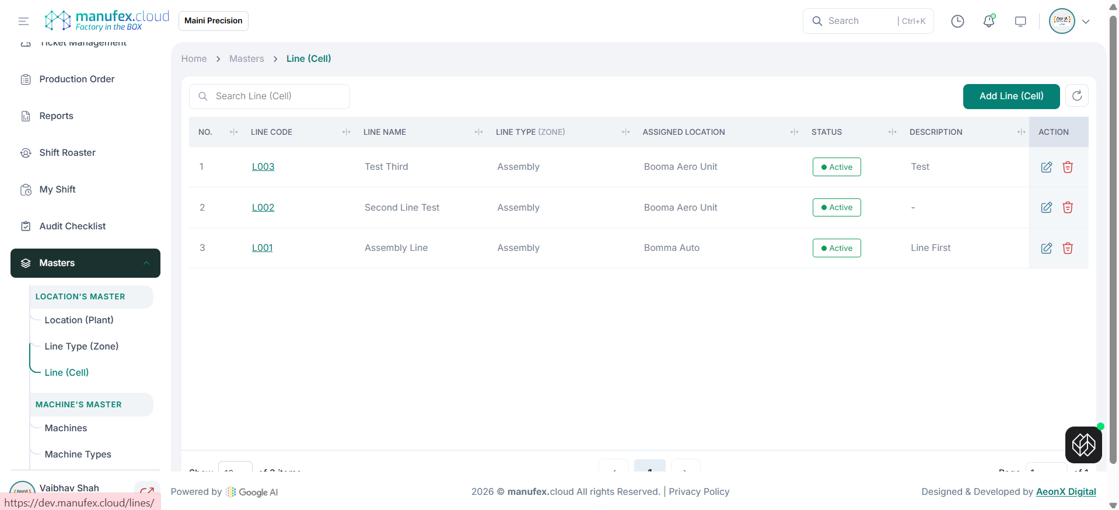Delete line L001 using trash icon
The width and height of the screenshot is (1119, 510).
pyautogui.click(x=1067, y=249)
